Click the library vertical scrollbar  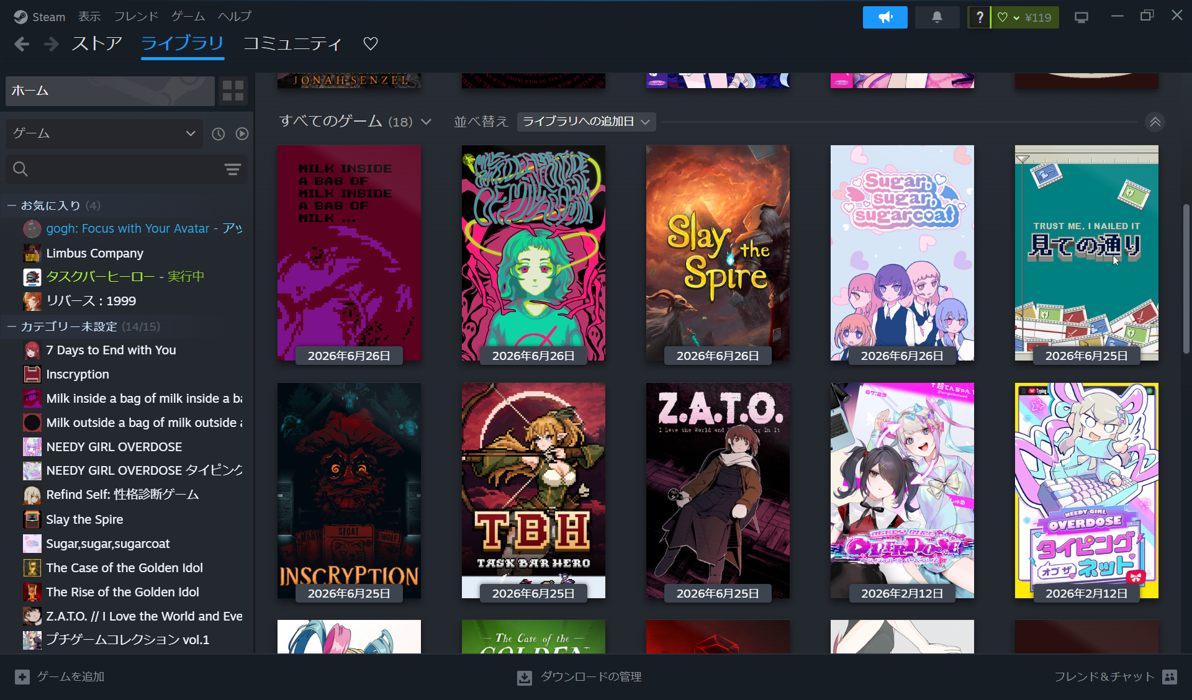click(1186, 279)
